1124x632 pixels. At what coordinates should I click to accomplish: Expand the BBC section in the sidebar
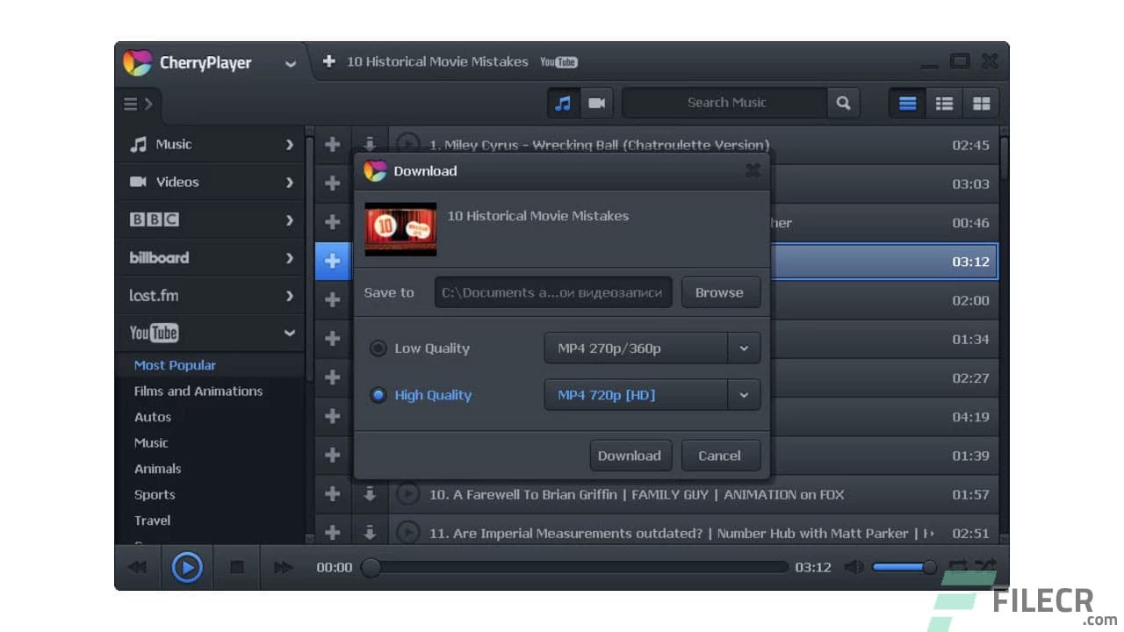290,219
